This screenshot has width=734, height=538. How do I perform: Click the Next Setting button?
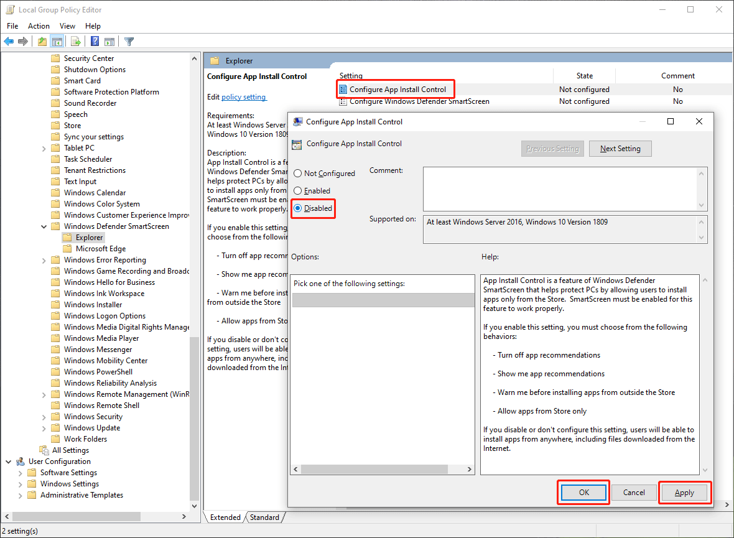coord(620,149)
